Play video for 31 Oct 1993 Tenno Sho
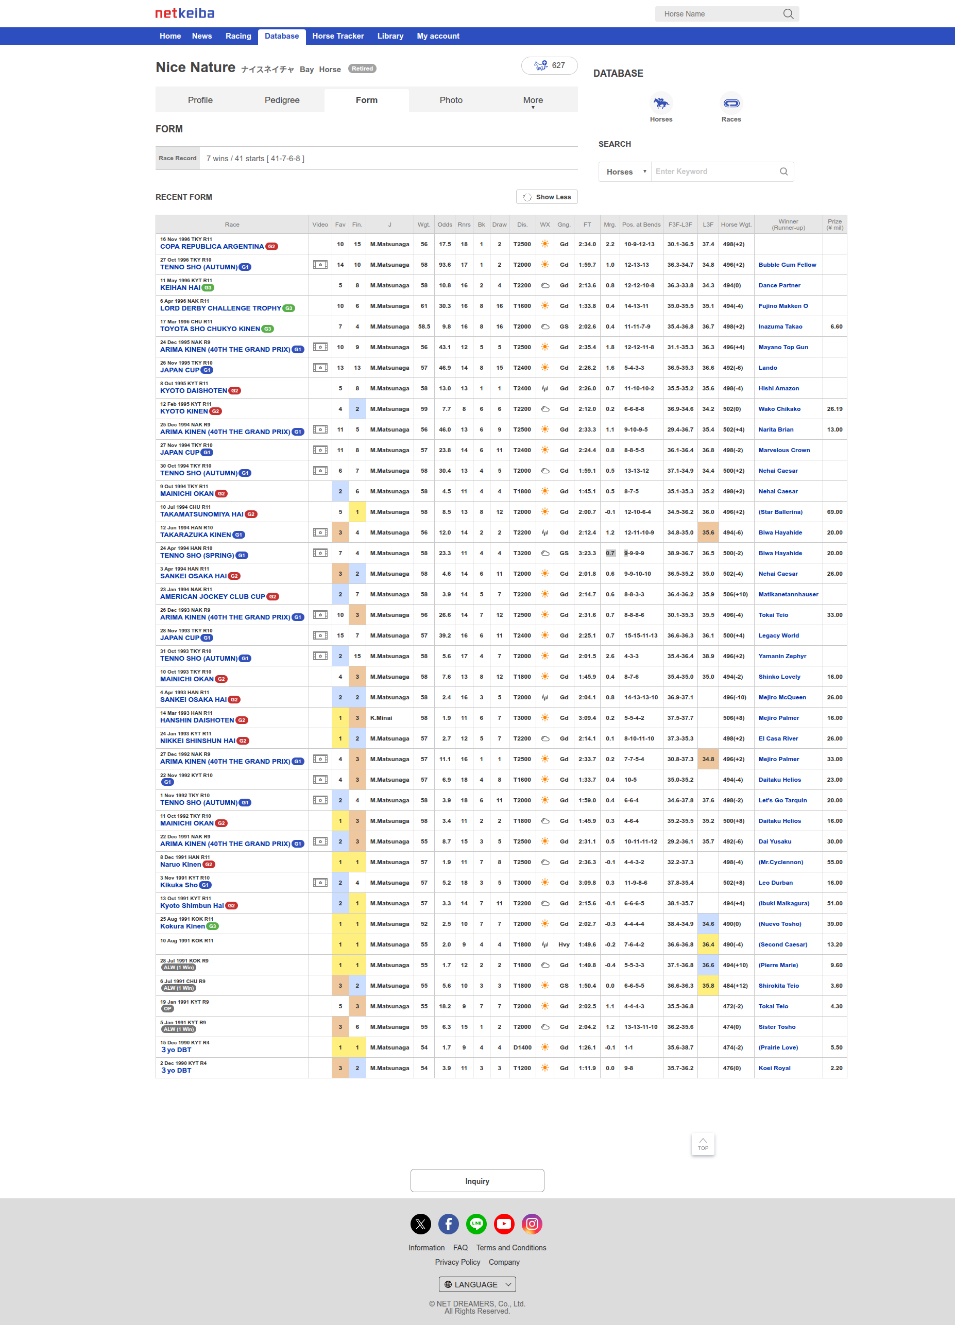Image resolution: width=955 pixels, height=1325 pixels. (x=320, y=656)
